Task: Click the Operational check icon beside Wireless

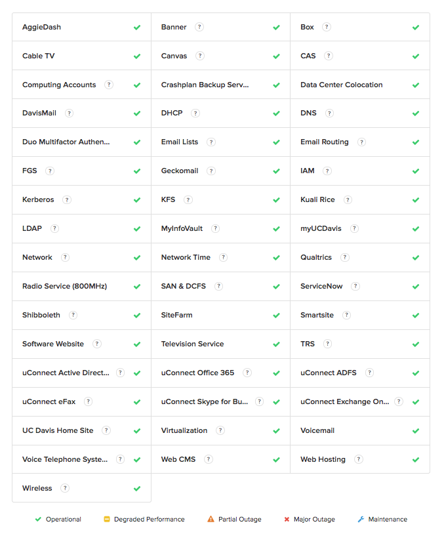Action: tap(137, 488)
